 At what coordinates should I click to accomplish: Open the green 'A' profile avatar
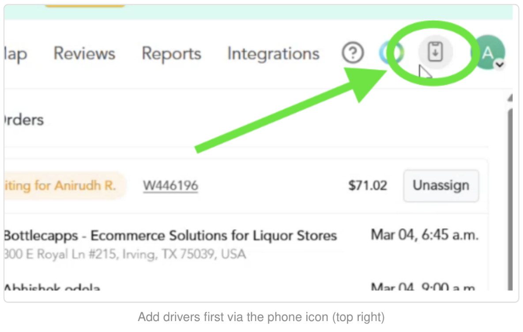tap(488, 52)
